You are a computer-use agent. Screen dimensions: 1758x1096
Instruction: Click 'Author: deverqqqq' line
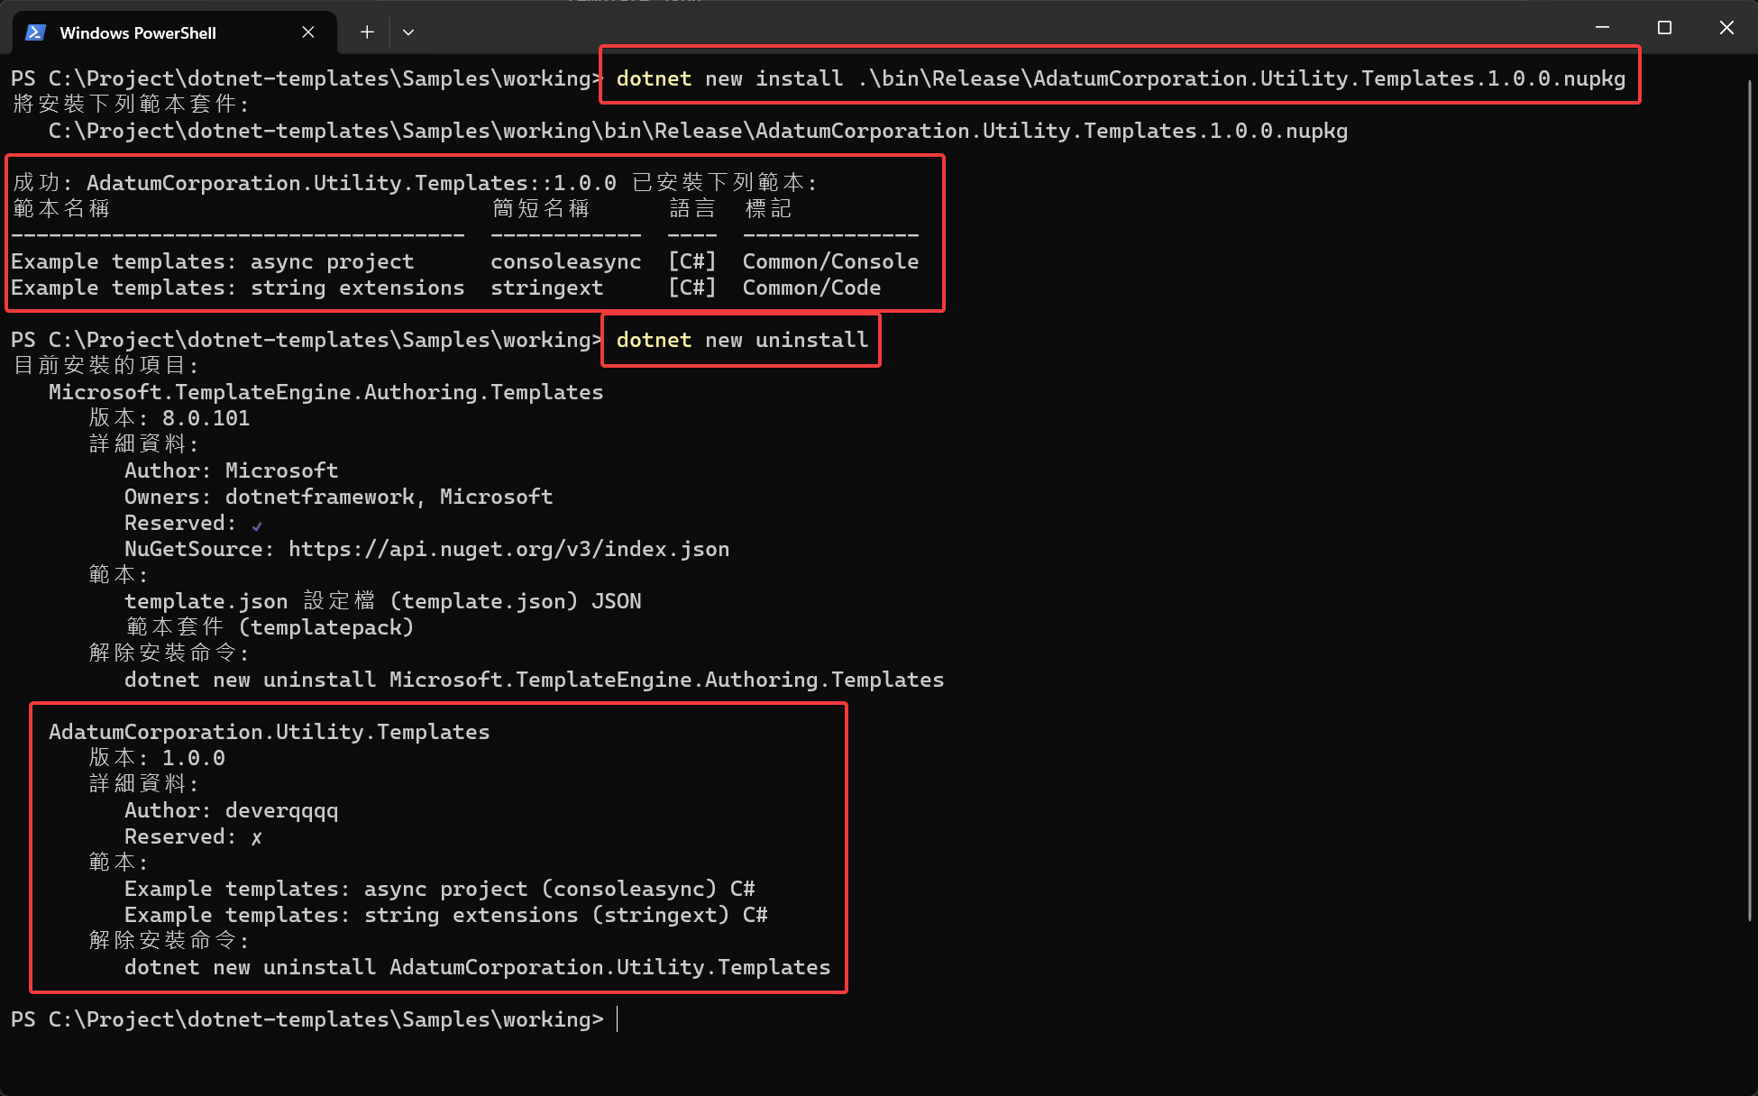[x=231, y=810]
